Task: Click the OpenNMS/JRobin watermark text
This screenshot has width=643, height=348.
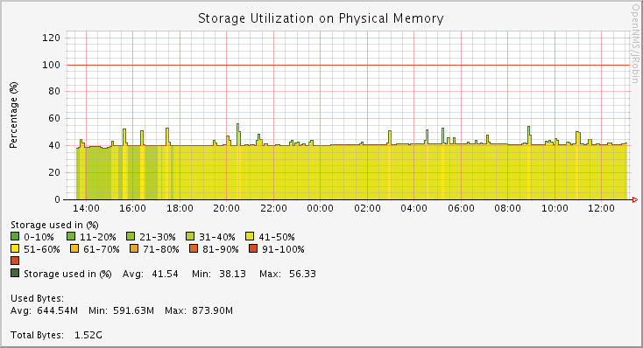Action: tap(635, 44)
